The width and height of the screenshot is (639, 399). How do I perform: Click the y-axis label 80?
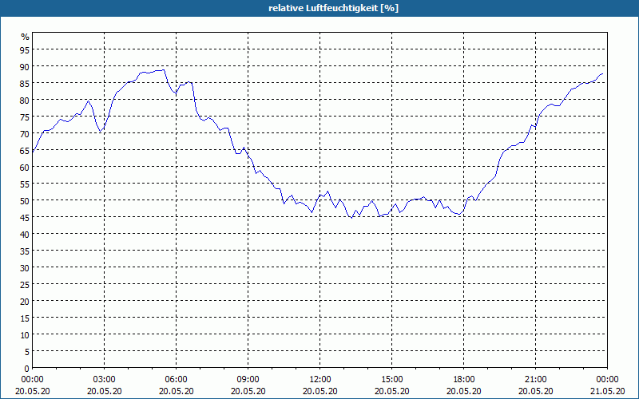25,101
